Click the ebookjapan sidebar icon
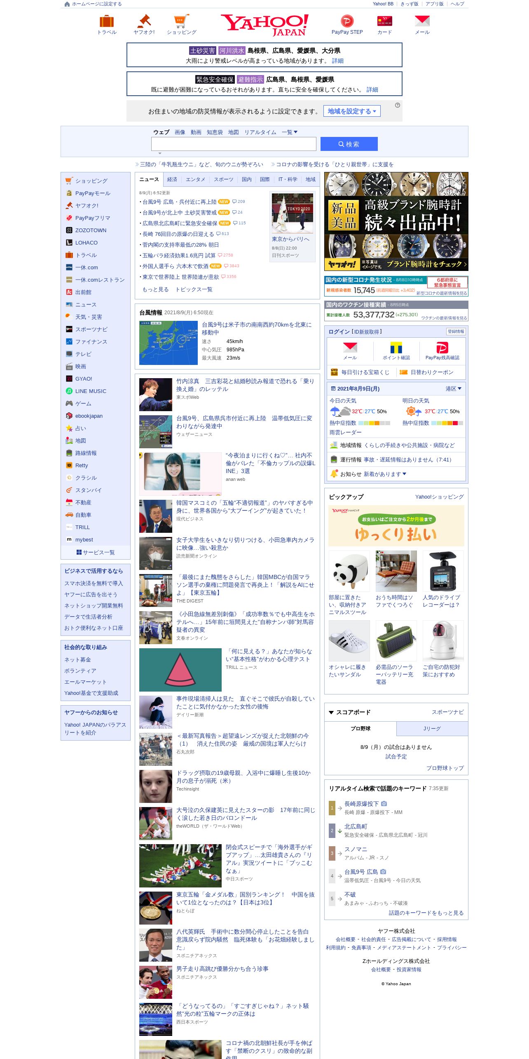Image resolution: width=529 pixels, height=1059 pixels. tap(69, 416)
